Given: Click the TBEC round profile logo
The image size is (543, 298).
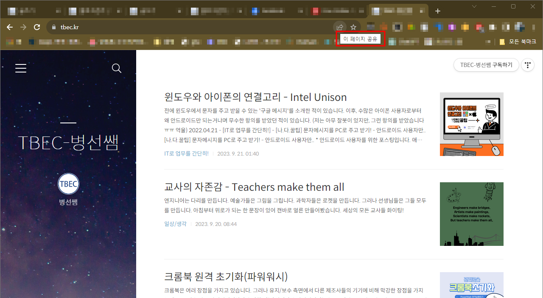Looking at the screenshot, I should 68,184.
